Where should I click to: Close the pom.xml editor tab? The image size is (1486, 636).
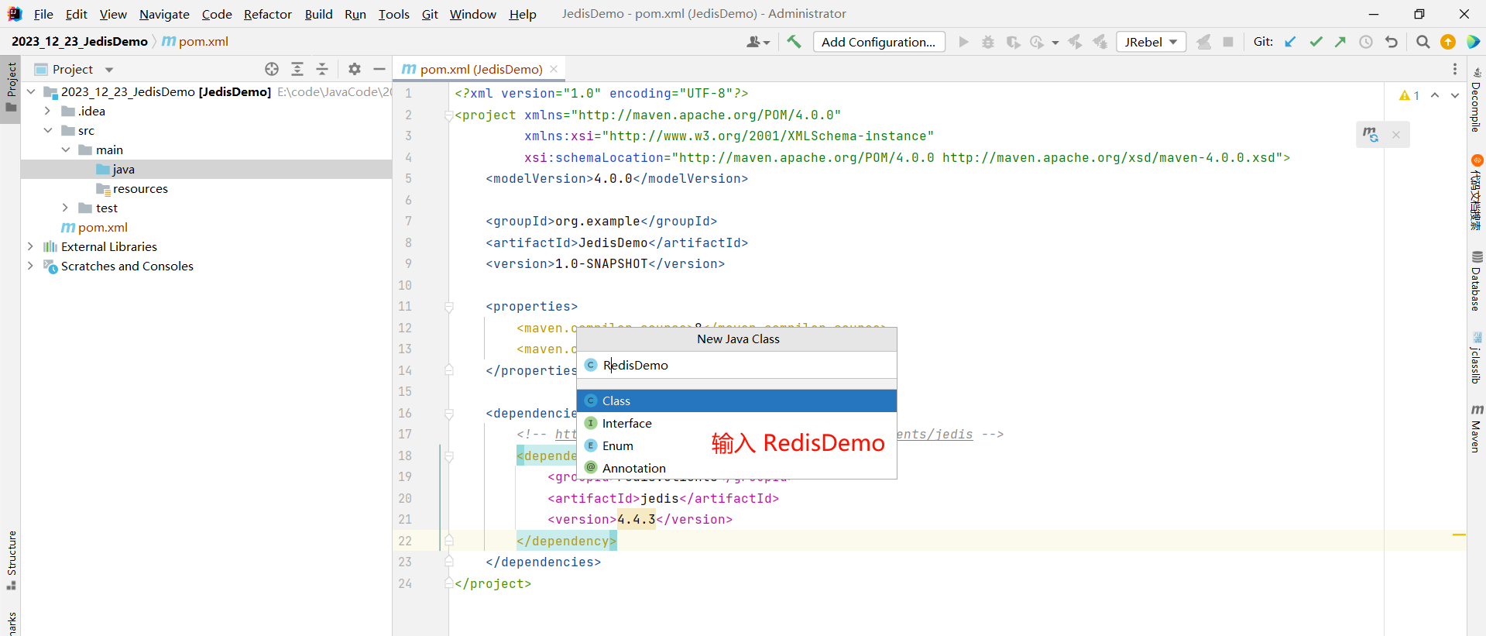(554, 69)
